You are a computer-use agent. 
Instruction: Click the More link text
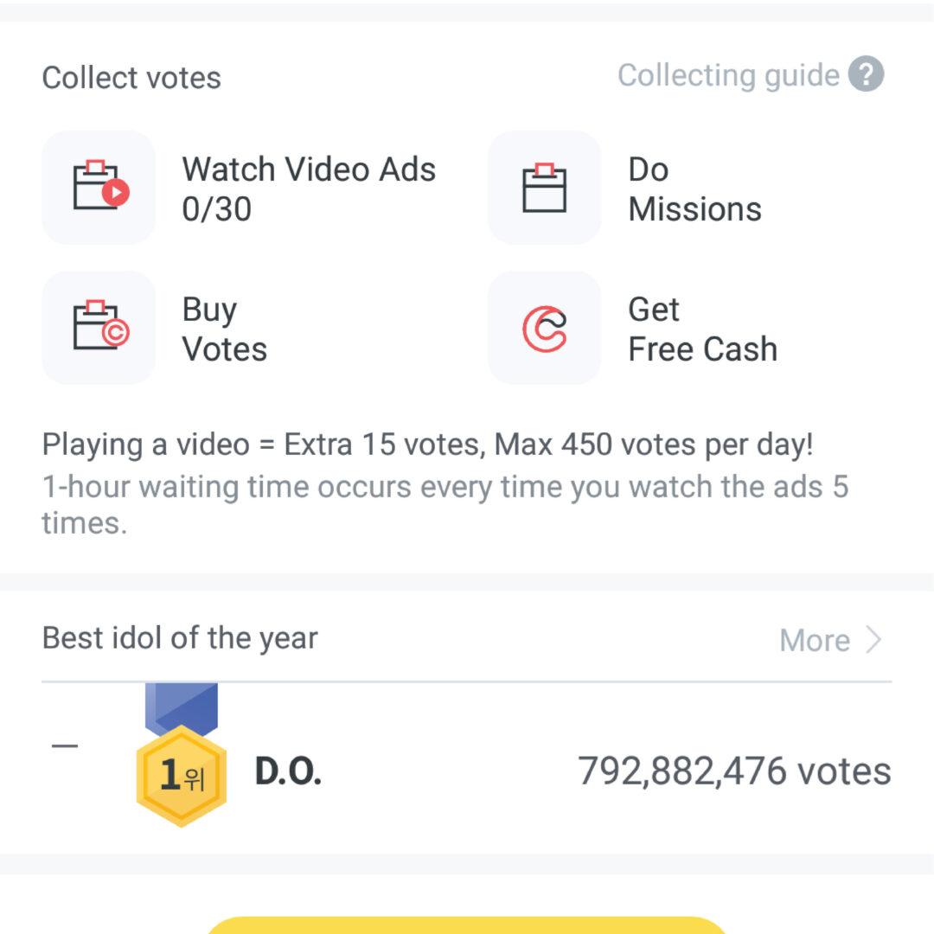pos(814,641)
